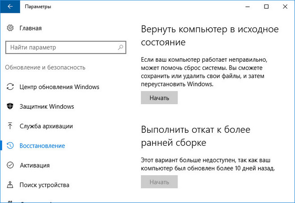Maximize the Параметры window

[266, 7]
